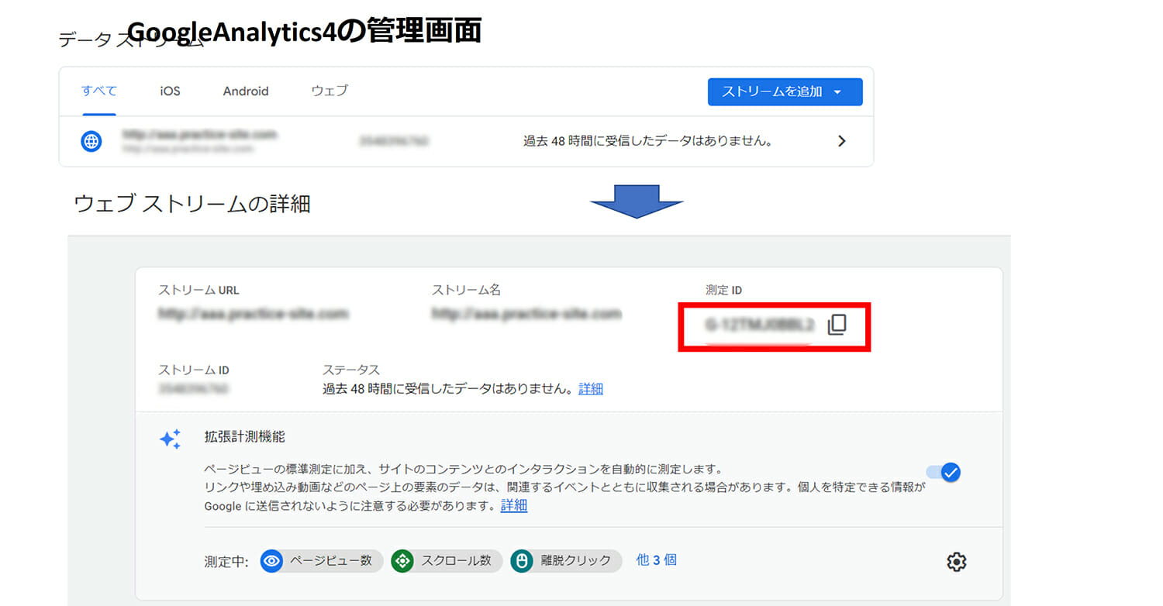Screen dimensions: 1163x606
Task: Expand the ストリームを追加 dropdown arrow
Action: pyautogui.click(x=837, y=91)
